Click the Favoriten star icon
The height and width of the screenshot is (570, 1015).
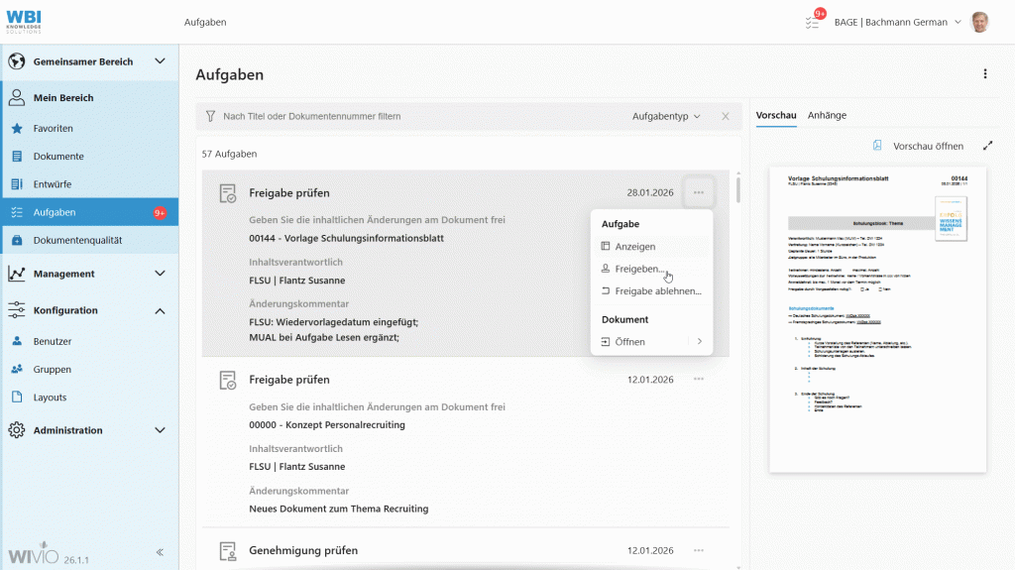point(17,128)
